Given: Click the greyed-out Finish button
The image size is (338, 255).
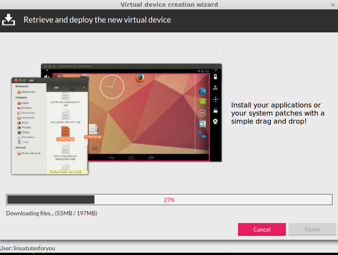Looking at the screenshot, I should [312, 229].
